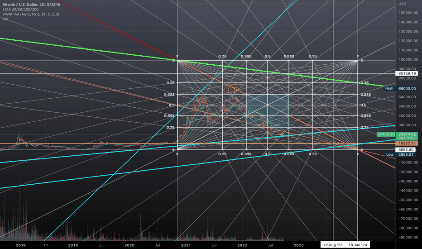Image resolution: width=422 pixels, height=249 pixels.
Task: Click the 2019 label on time axis
Action: [x=73, y=245]
